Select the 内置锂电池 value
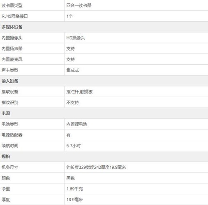Screen dimensions: 208x205 [77, 124]
